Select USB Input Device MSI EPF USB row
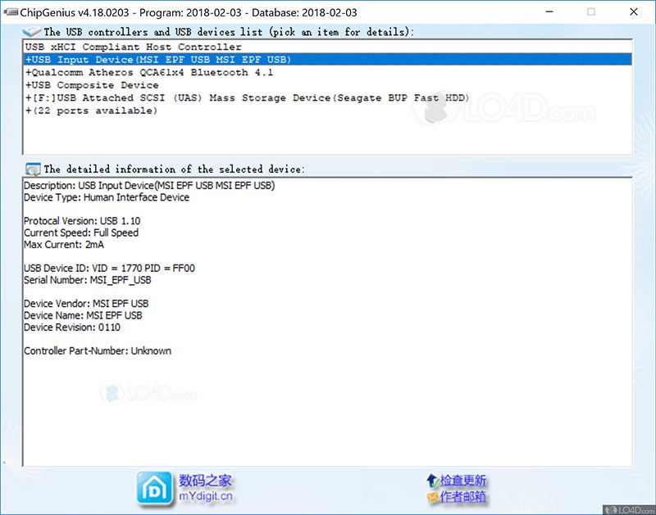The width and height of the screenshot is (656, 515). [x=327, y=59]
